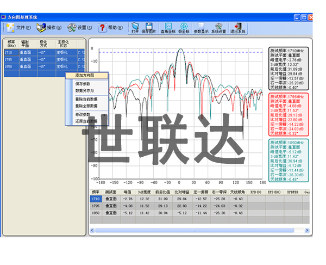Select the 1795 frequency row in the left list
326x265 pixels.
click(45, 59)
